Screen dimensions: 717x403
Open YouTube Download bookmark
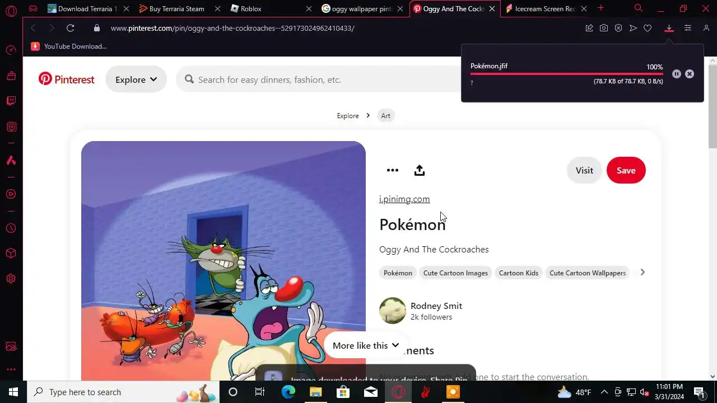[x=69, y=46]
